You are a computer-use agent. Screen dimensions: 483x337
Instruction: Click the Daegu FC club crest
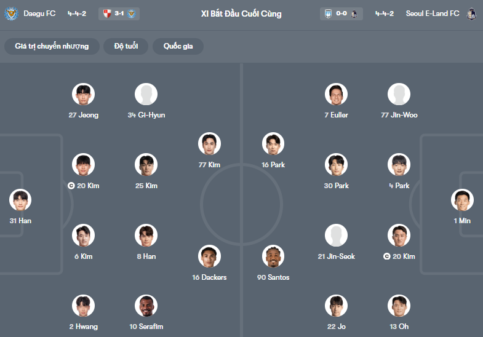(x=12, y=13)
